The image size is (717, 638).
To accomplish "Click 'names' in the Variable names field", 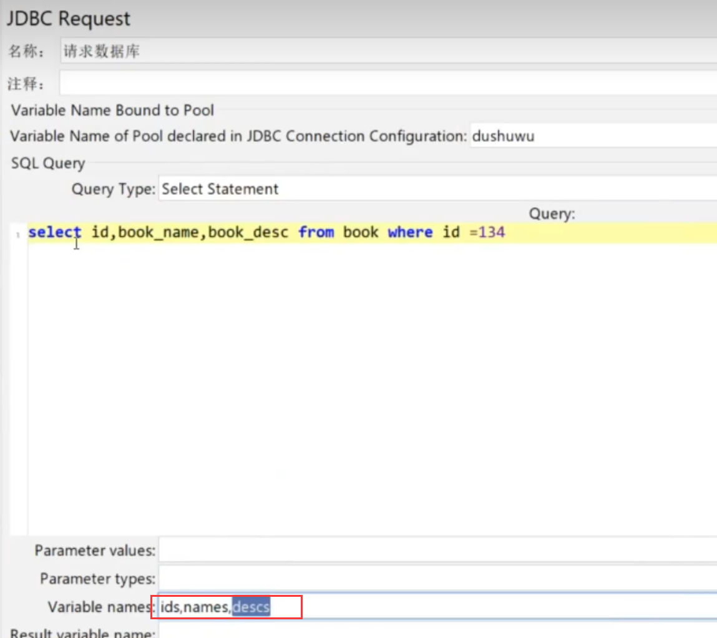I will click(207, 607).
